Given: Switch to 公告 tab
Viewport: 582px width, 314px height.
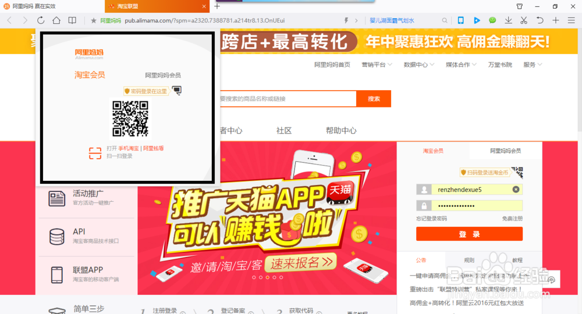Looking at the screenshot, I should (x=421, y=260).
